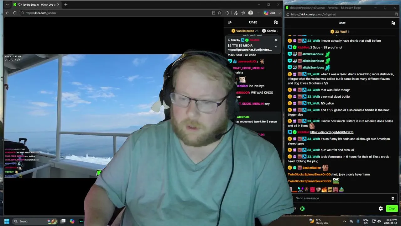The height and width of the screenshot is (226, 401).
Task: Open emoji picker in popout chat input
Action: click(x=393, y=198)
